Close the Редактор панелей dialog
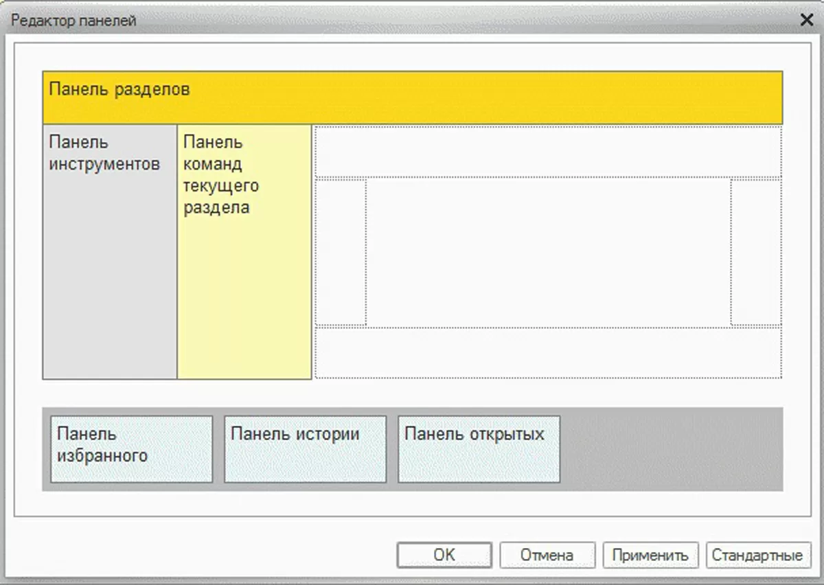824x585 pixels. pos(806,20)
